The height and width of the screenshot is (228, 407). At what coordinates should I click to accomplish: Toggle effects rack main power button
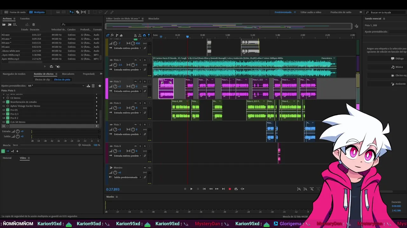pyautogui.click(x=3, y=151)
